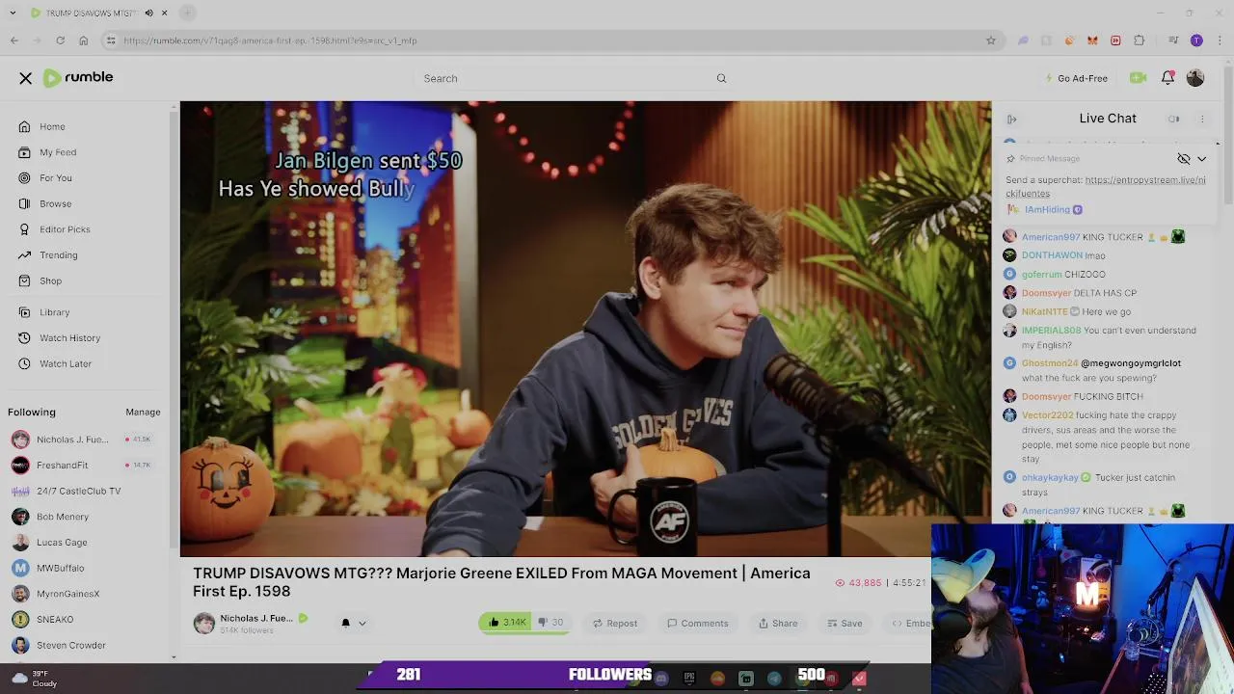This screenshot has height=694, width=1234.
Task: Click Manage next to Following
Action: pyautogui.click(x=143, y=412)
